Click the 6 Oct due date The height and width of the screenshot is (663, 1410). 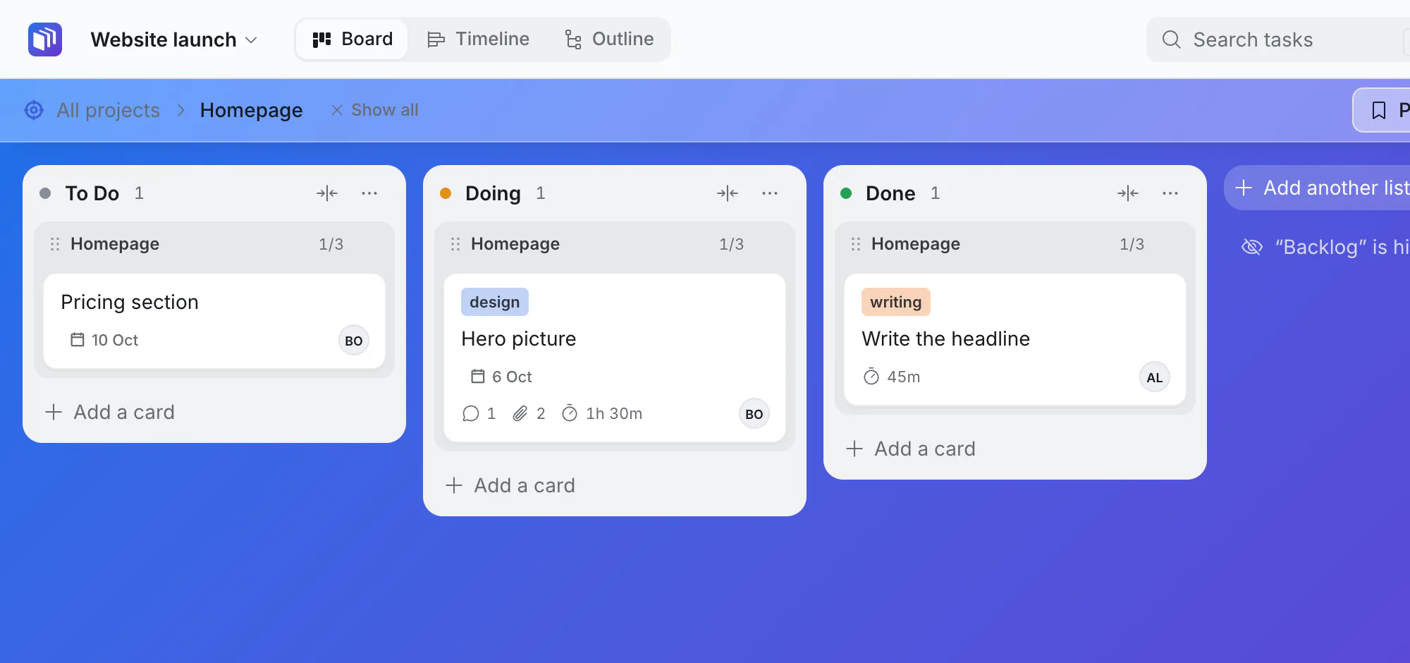(x=501, y=377)
